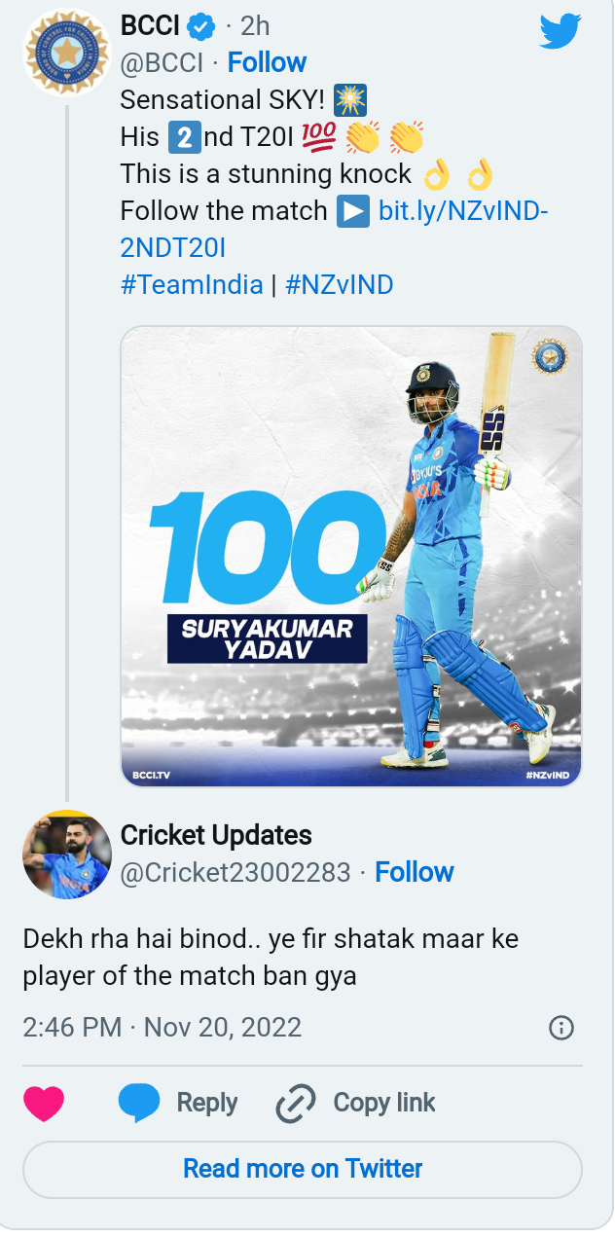Open the #TeamIndia hashtag
The width and height of the screenshot is (615, 1237).
coord(192,284)
